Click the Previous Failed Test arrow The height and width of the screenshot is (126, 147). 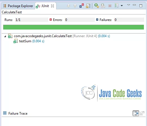[75, 6]
